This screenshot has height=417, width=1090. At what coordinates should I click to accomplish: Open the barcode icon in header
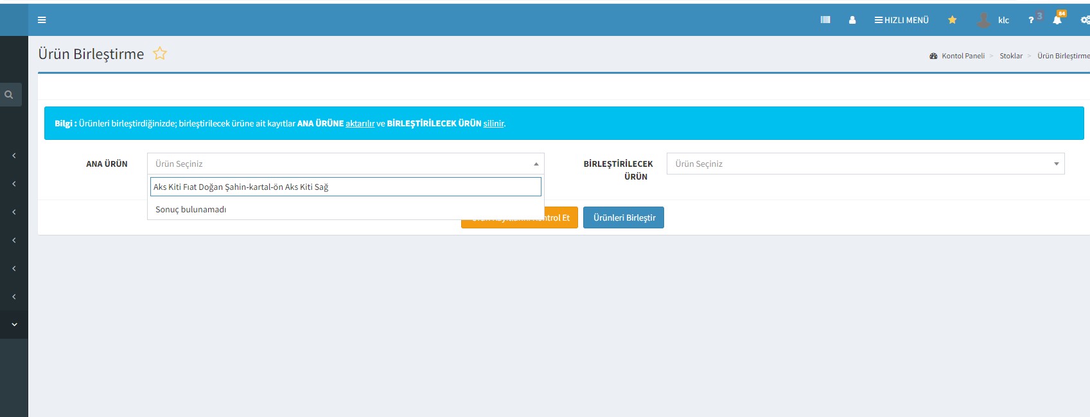click(825, 20)
